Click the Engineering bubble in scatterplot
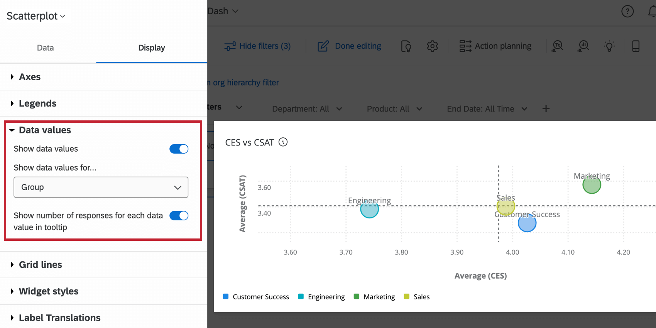This screenshot has height=328, width=656. click(369, 210)
